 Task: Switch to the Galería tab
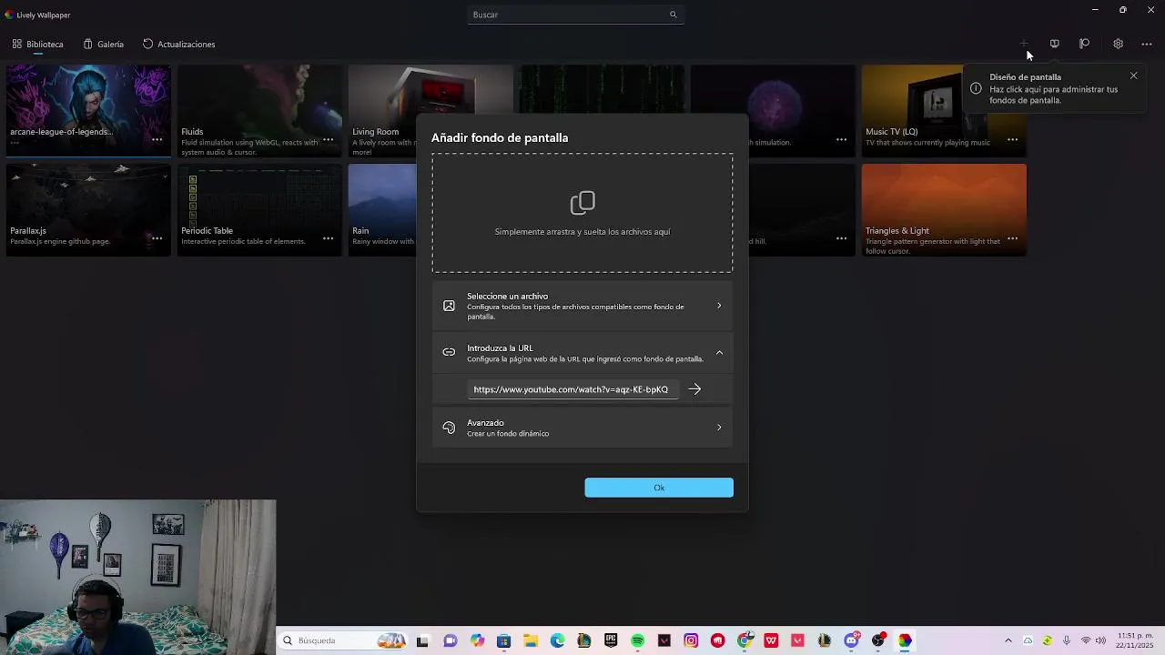pyautogui.click(x=103, y=44)
